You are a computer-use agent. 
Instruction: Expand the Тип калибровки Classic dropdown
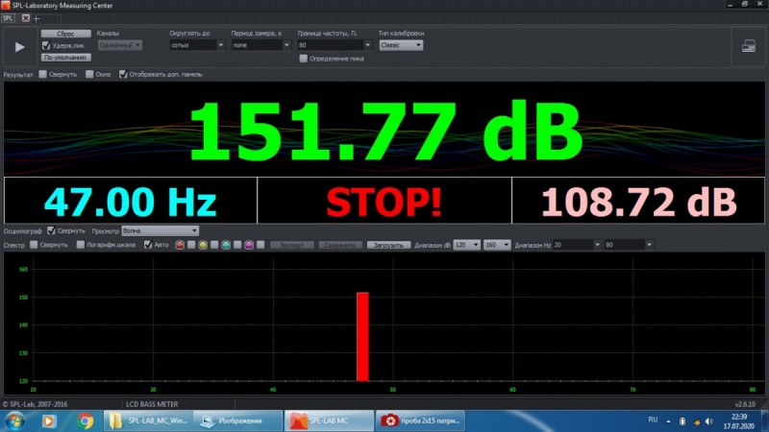401,45
